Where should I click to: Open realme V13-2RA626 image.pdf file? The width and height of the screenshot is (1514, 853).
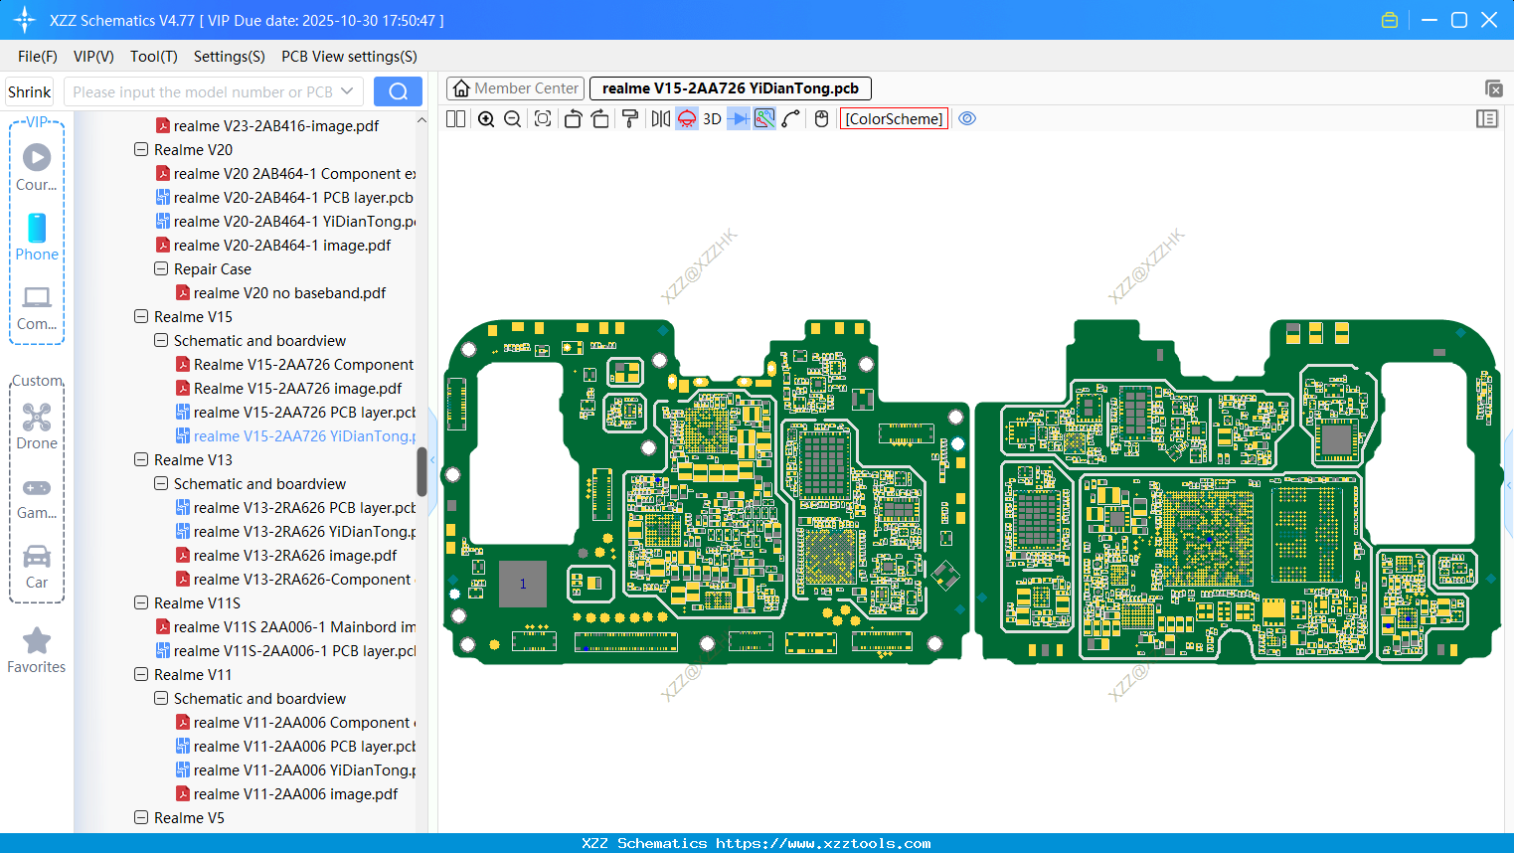295,556
